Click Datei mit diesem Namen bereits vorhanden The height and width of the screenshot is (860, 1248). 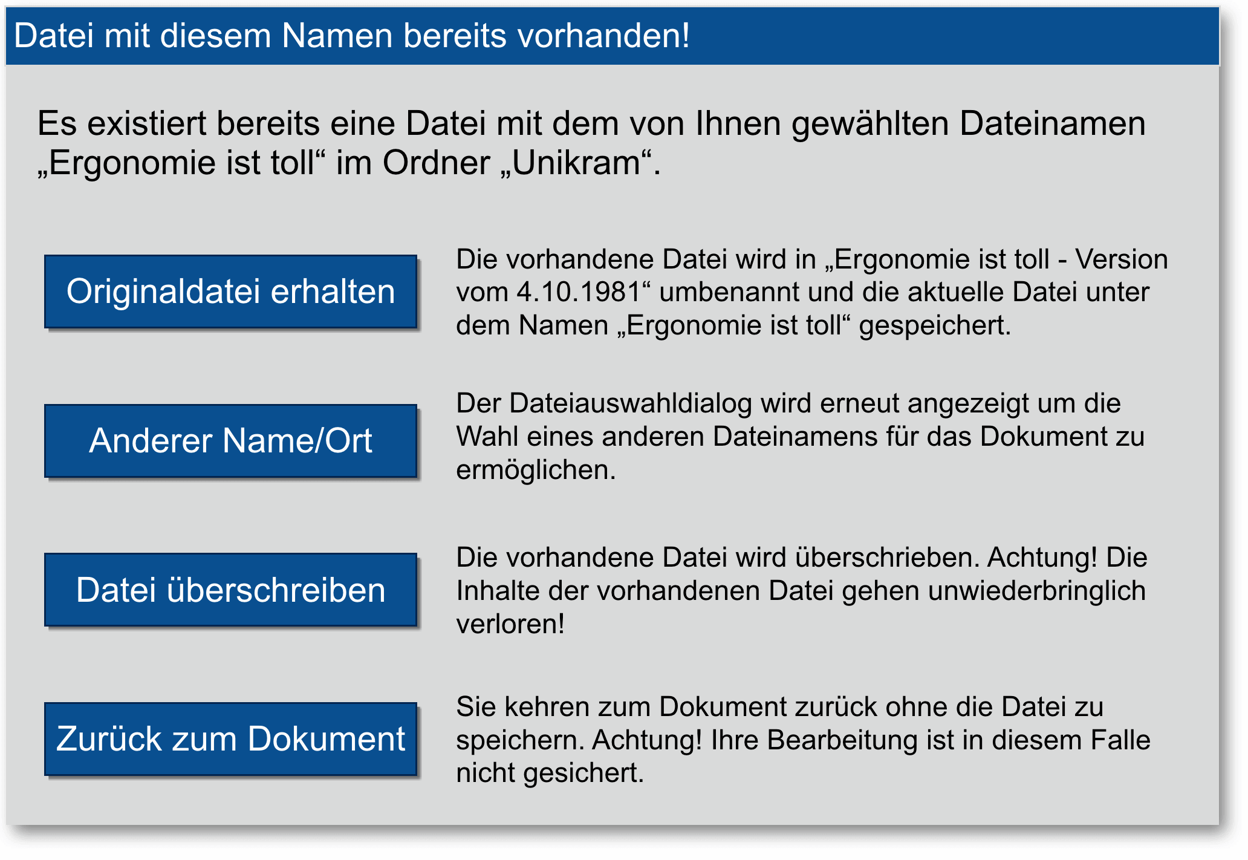351,36
